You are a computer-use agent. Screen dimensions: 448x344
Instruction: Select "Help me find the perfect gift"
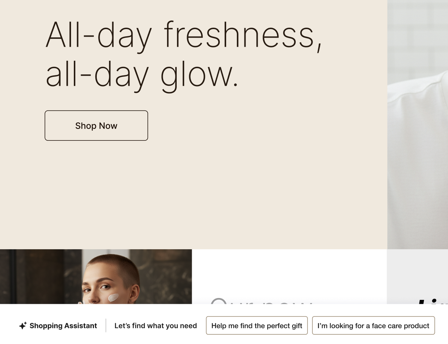[257, 326]
